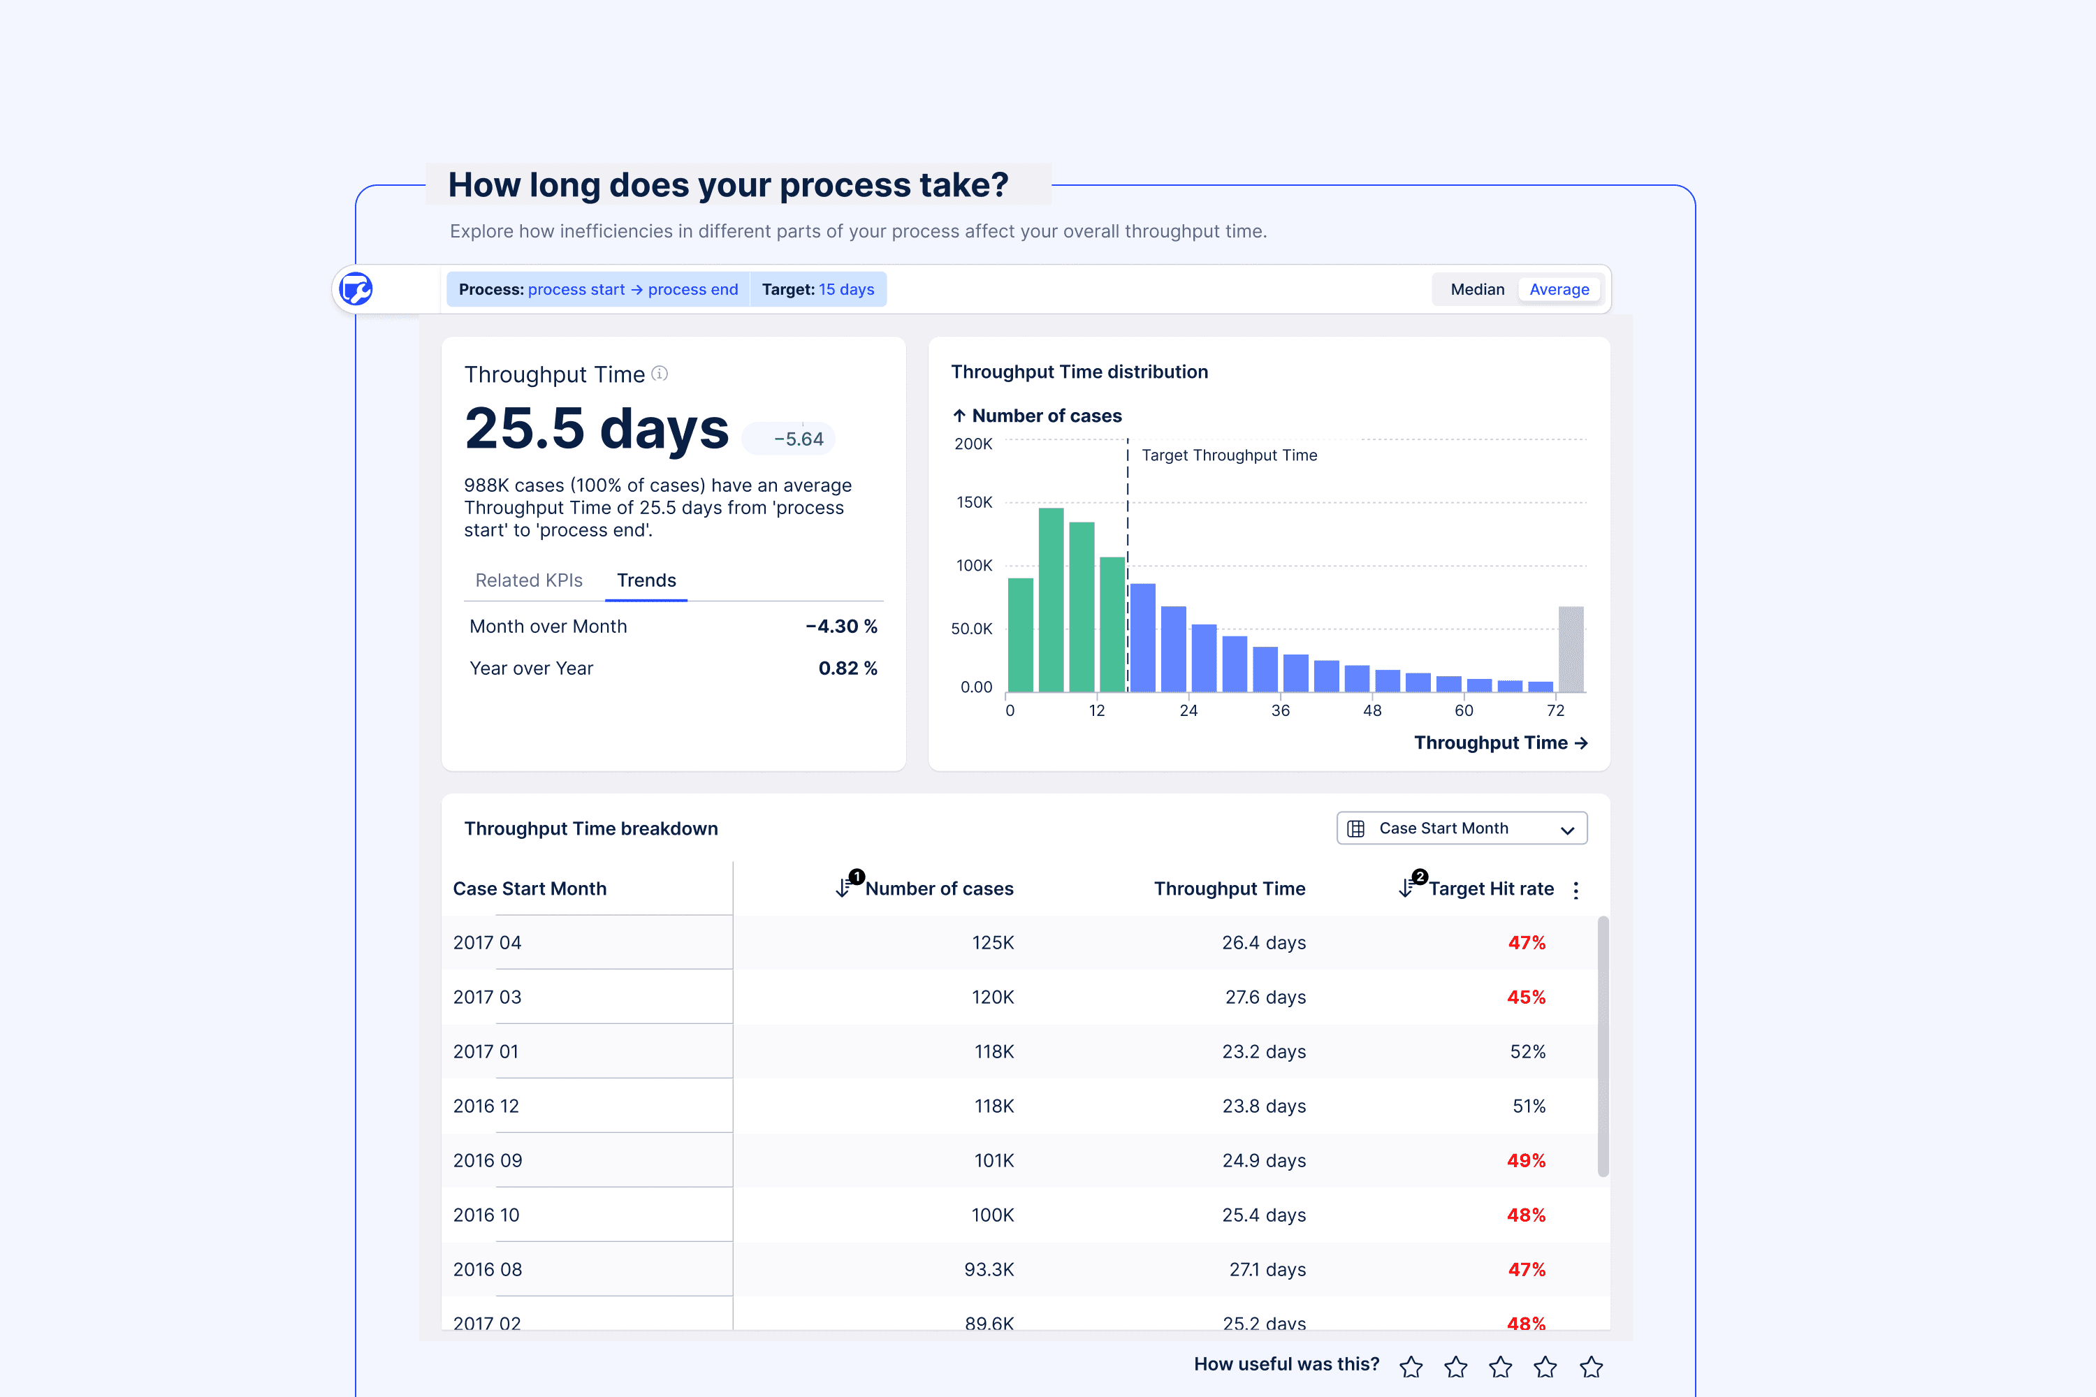Click the table grid icon in dropdown
The height and width of the screenshot is (1397, 2096).
tap(1355, 828)
